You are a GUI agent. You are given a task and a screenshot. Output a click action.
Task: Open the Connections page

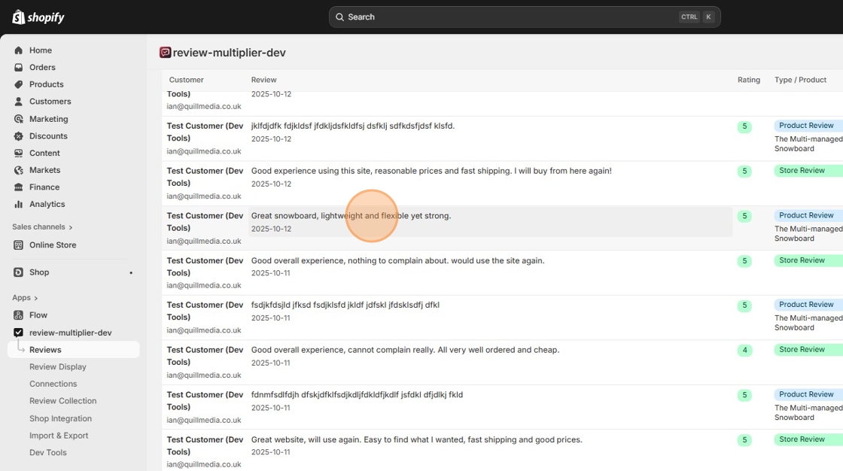53,384
